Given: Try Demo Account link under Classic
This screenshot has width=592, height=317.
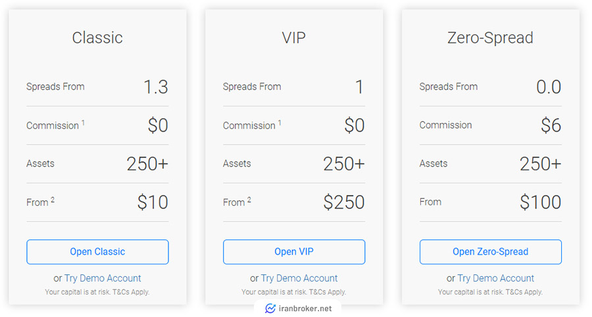Looking at the screenshot, I should point(103,278).
